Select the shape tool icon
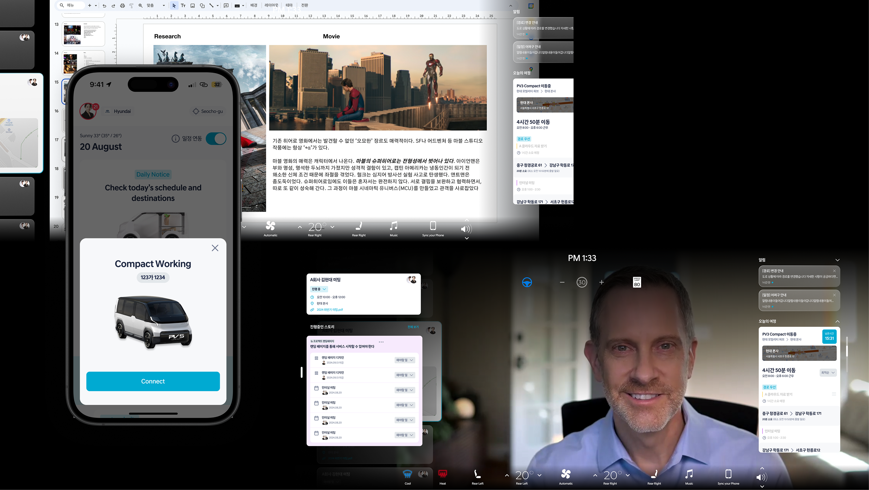 202,6
